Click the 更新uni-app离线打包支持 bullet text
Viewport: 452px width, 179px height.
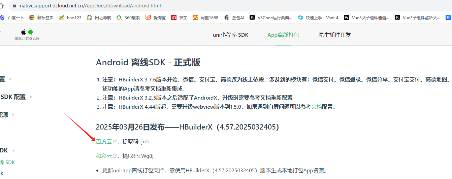[215, 170]
